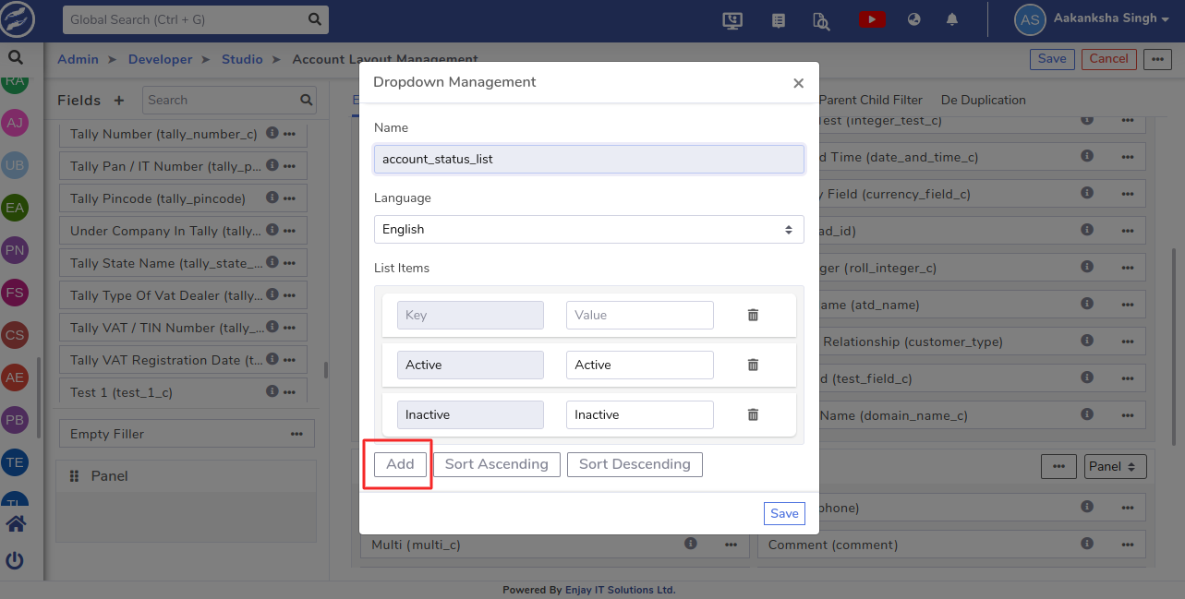The image size is (1185, 599).
Task: Click the CS avatar in the sidebar
Action: click(x=15, y=335)
